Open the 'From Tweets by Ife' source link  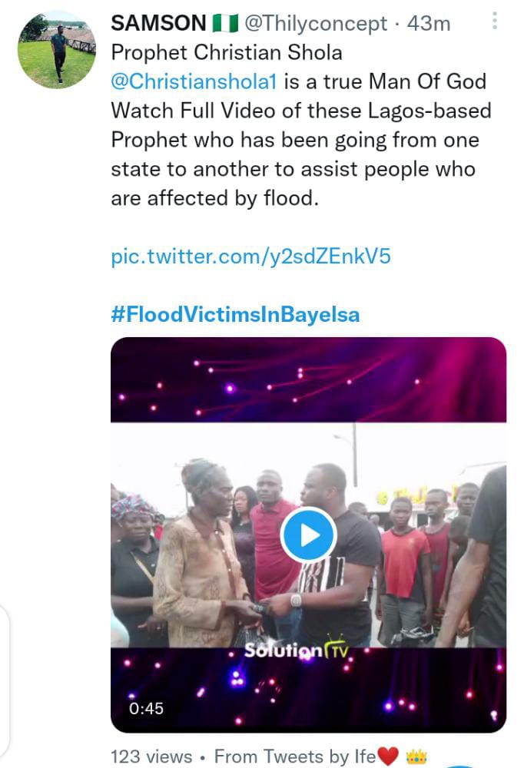coord(295,756)
